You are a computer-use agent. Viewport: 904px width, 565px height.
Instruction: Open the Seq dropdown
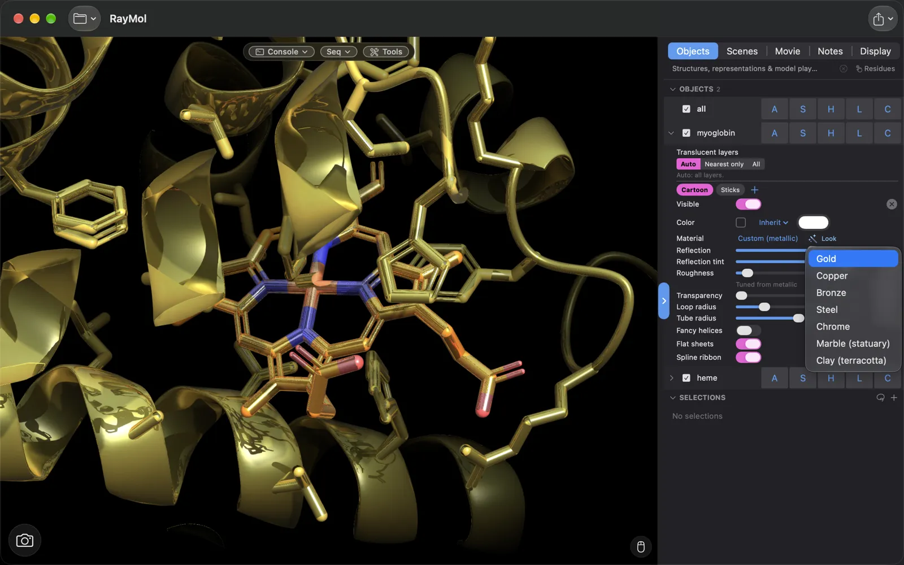[x=338, y=51]
